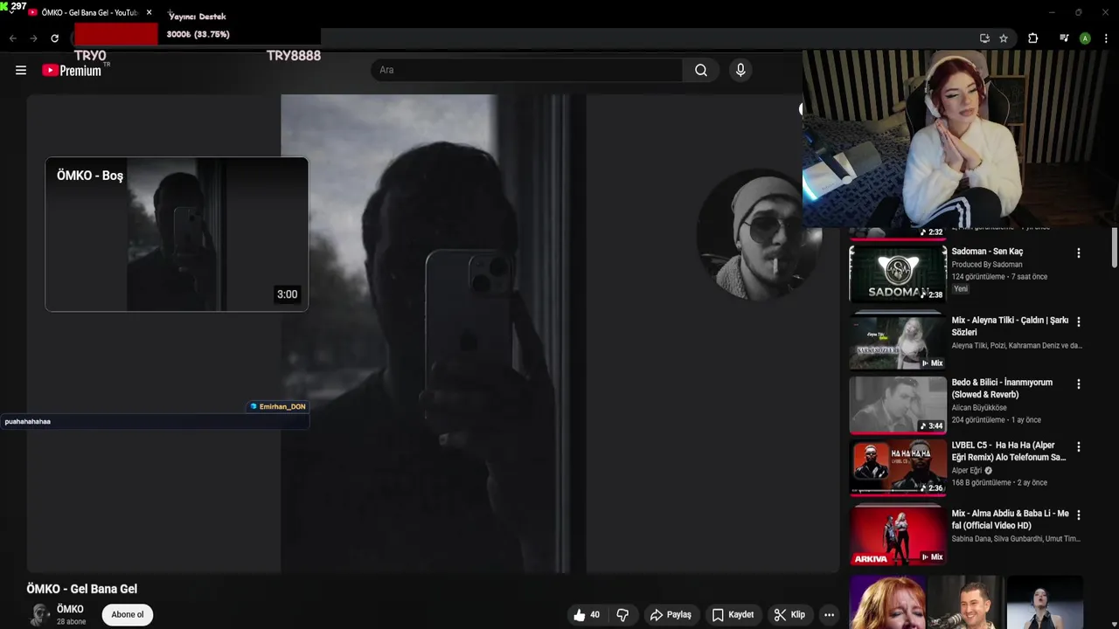Open LVBEL C5 - Ha Ha Ha title
The image size is (1119, 629).
pyautogui.click(x=1009, y=451)
